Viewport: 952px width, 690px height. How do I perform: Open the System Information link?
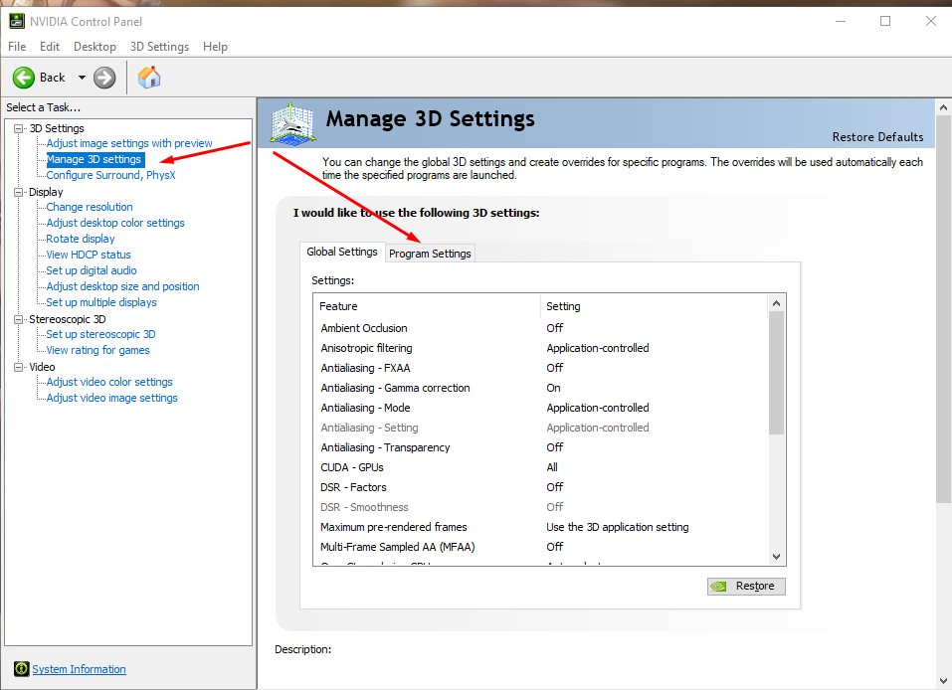pyautogui.click(x=79, y=669)
